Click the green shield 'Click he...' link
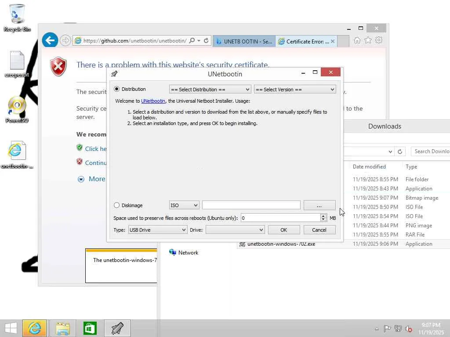Image resolution: width=450 pixels, height=337 pixels. point(96,149)
